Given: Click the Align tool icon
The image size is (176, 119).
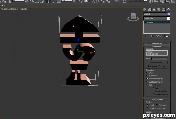Looking at the screenshot, I should (156, 1).
